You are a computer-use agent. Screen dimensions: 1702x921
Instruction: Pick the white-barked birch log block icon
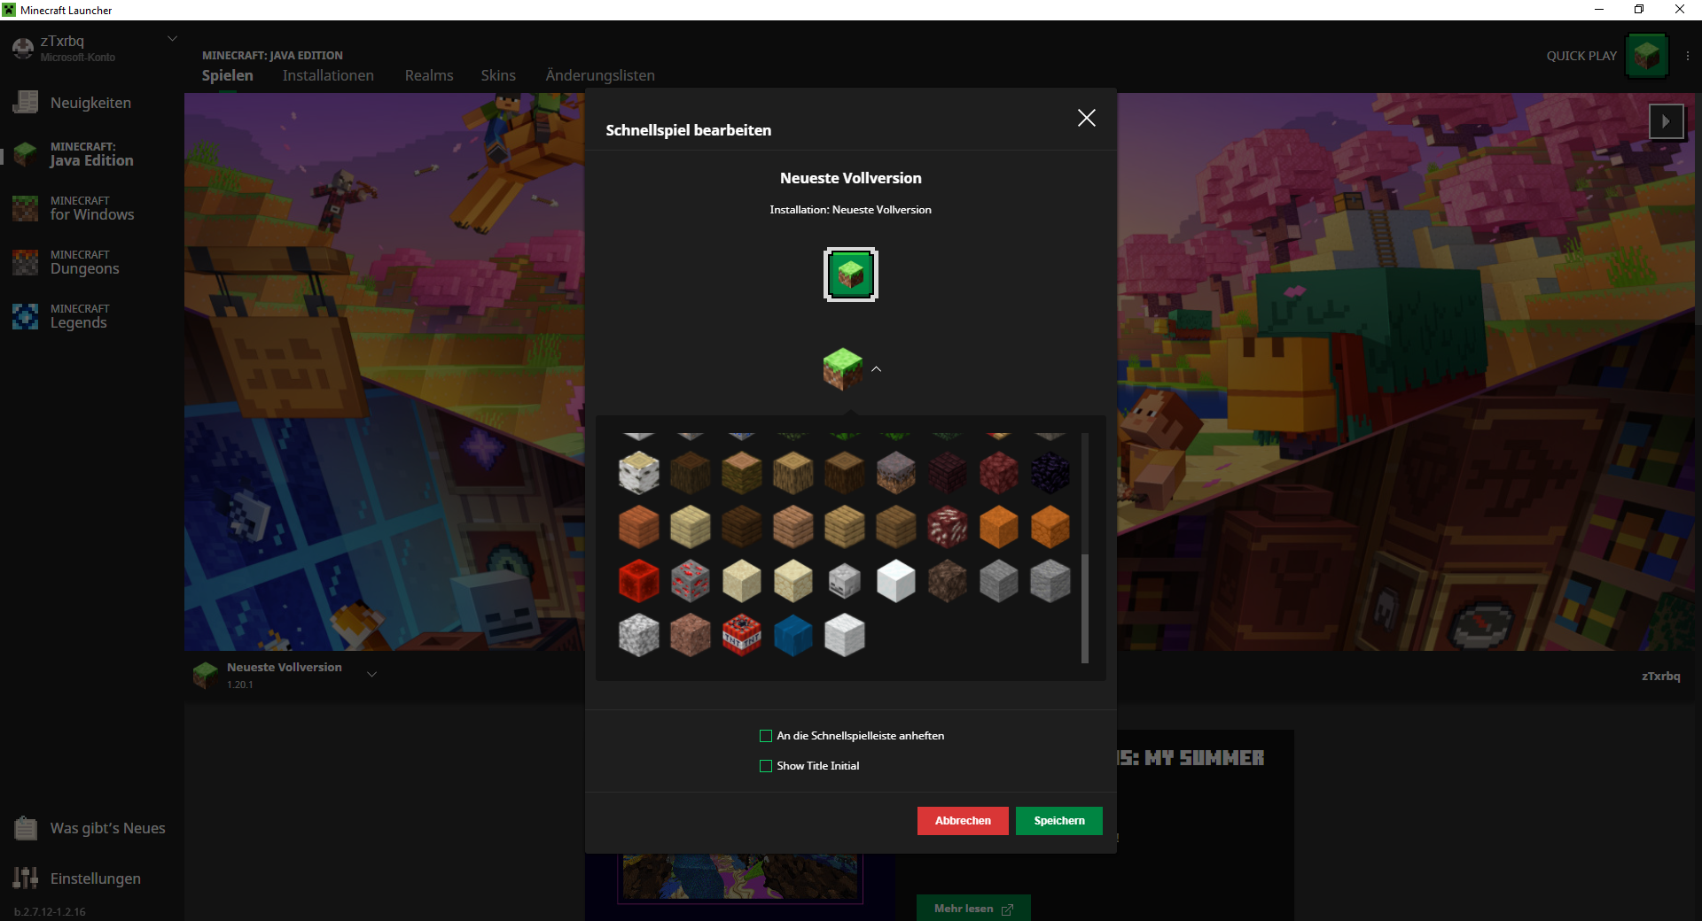tap(639, 472)
